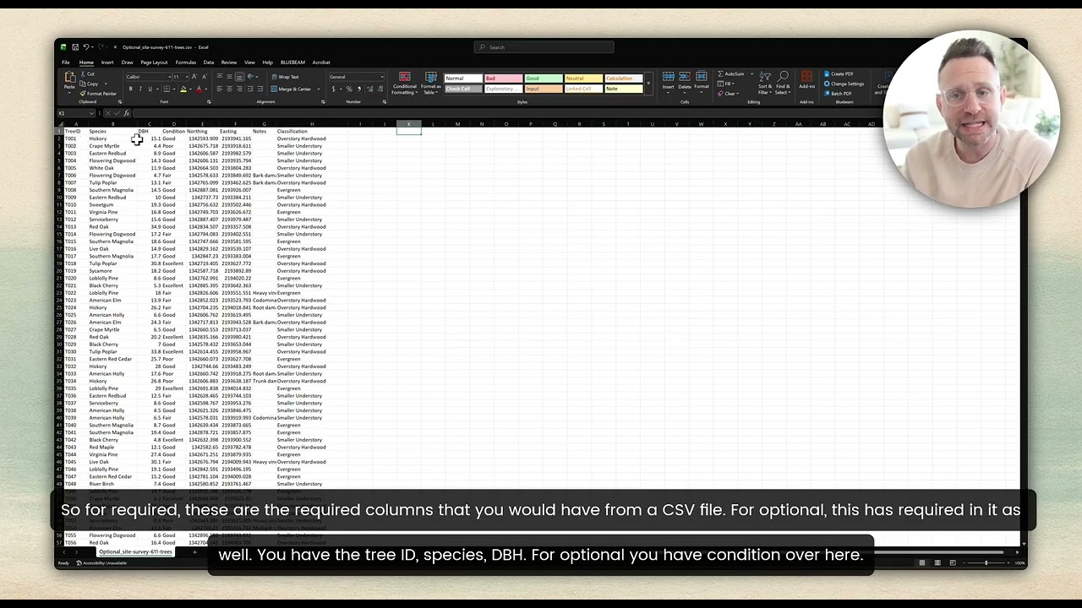
Task: Click the Conditional Formatting icon
Action: [405, 77]
